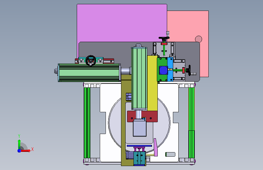
Task: Select the rounded slot on white plate
Action: click(170, 155)
